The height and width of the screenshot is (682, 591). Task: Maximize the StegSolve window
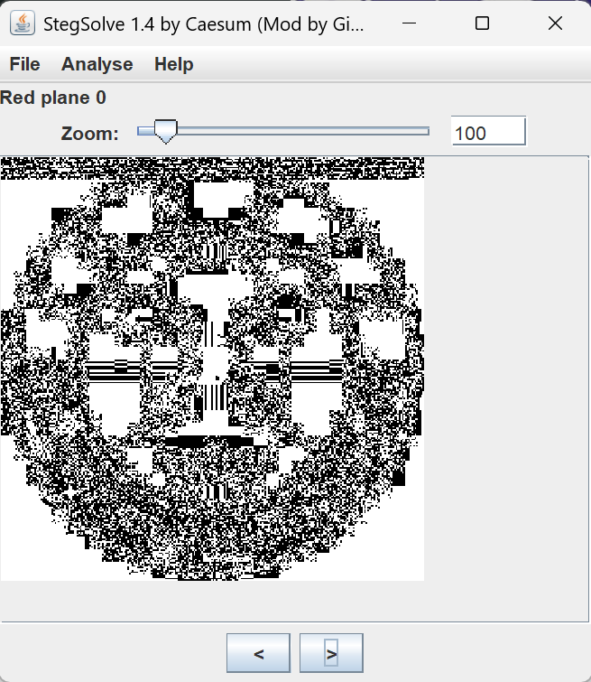[x=482, y=23]
